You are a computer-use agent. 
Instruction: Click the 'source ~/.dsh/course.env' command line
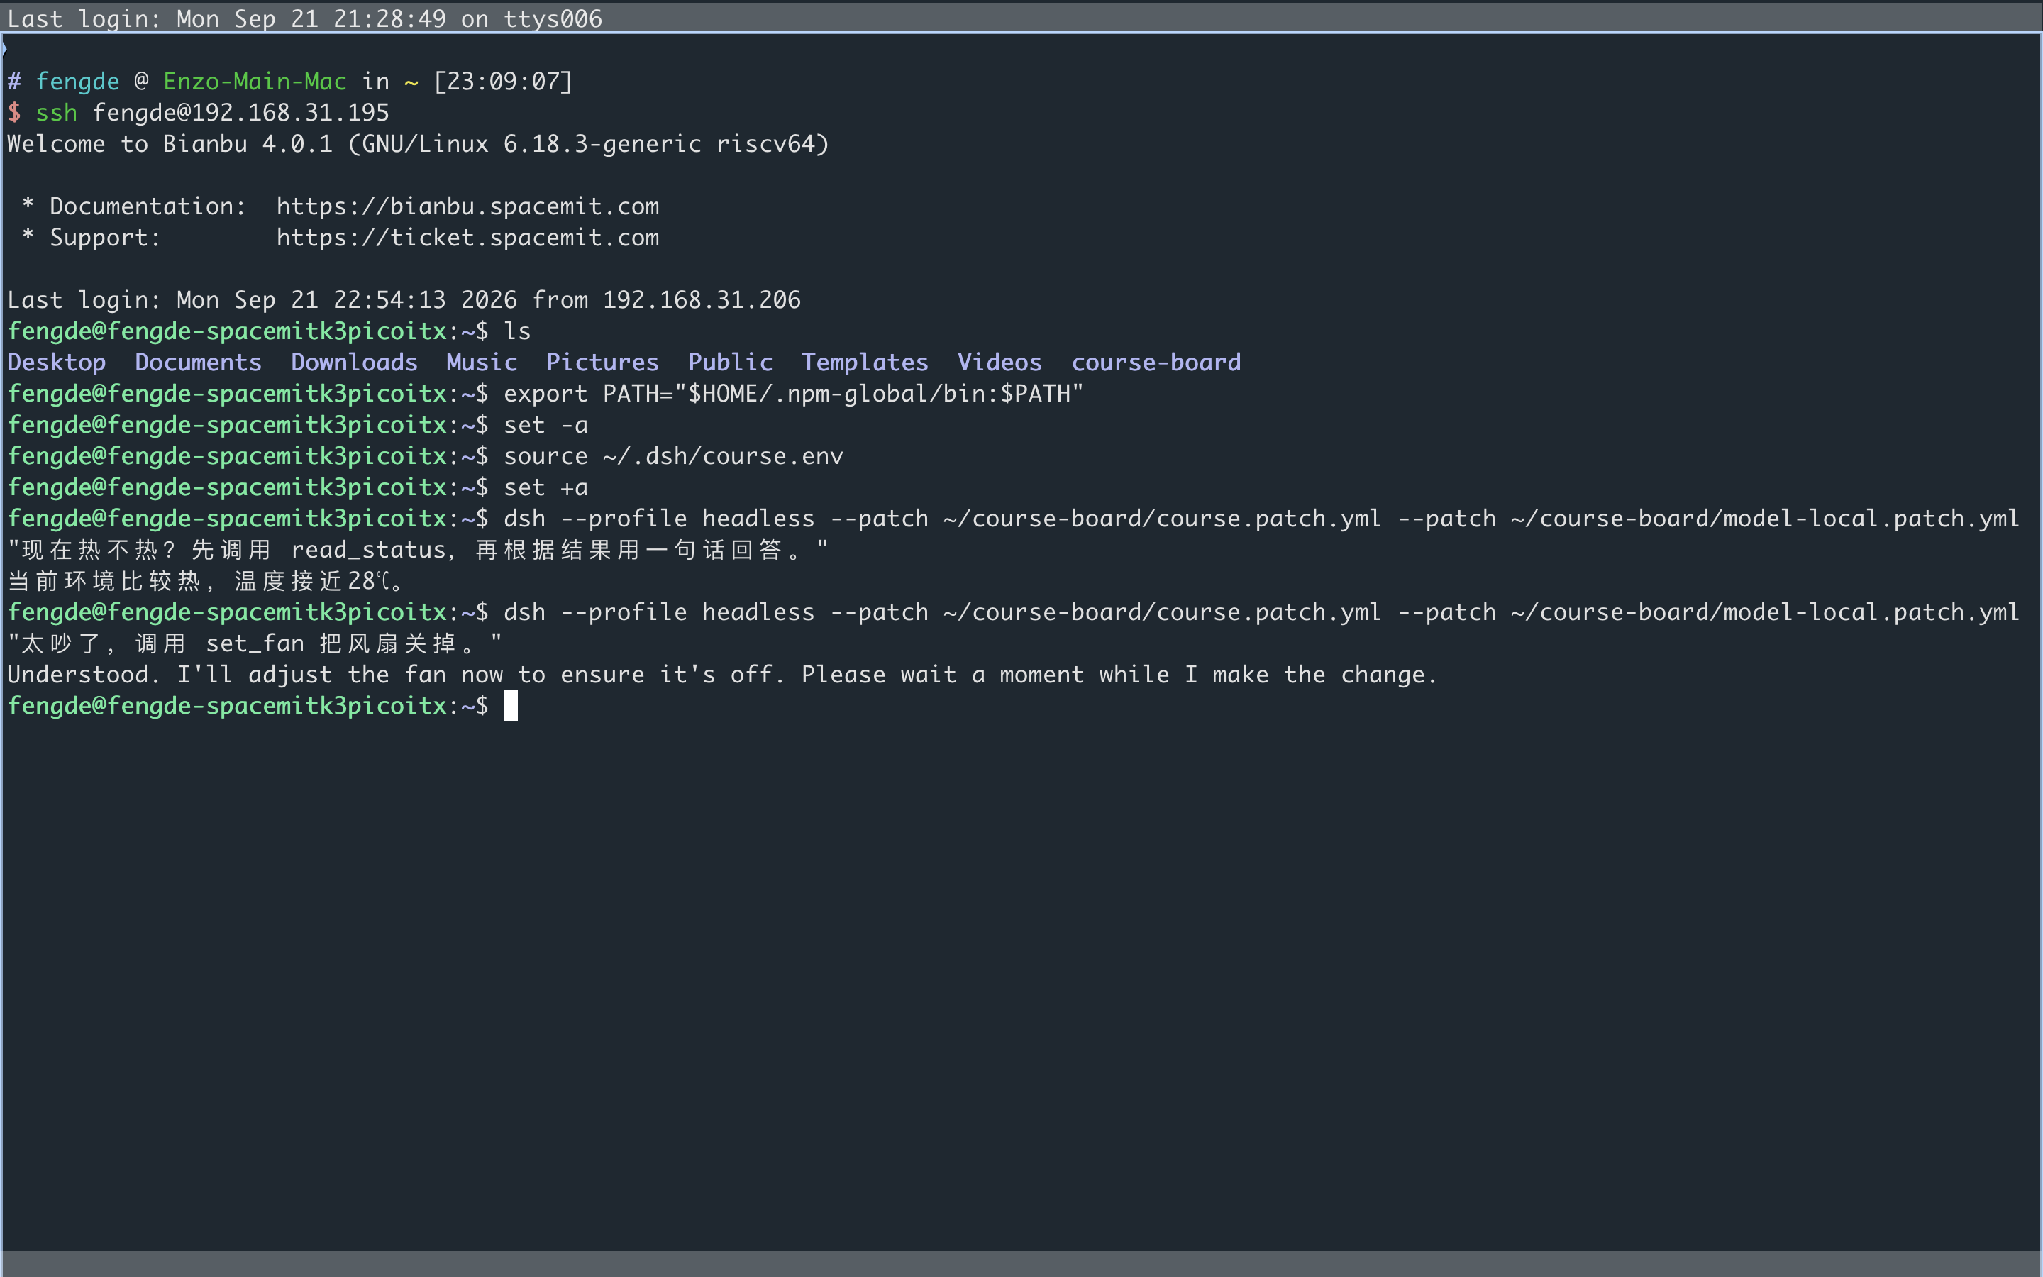[674, 456]
